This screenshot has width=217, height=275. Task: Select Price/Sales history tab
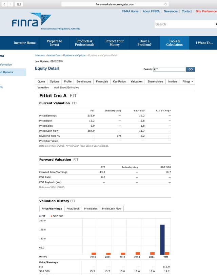pyautogui.click(x=91, y=208)
